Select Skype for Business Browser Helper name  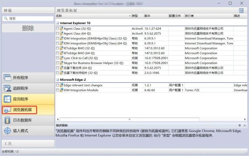[x=94, y=63]
